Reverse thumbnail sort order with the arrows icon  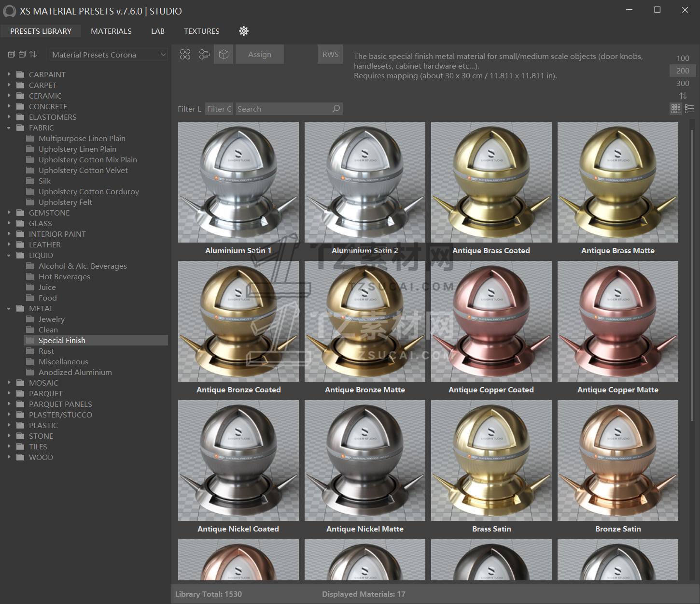click(x=683, y=96)
